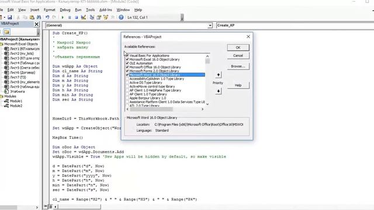Click the dropdown arrow beside the first toolbar icon
374x210 pixels.
pos(4,17)
